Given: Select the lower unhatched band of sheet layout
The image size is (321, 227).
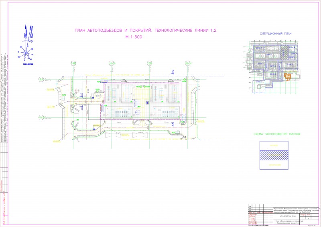Looking at the screenshot, I should tap(274, 165).
